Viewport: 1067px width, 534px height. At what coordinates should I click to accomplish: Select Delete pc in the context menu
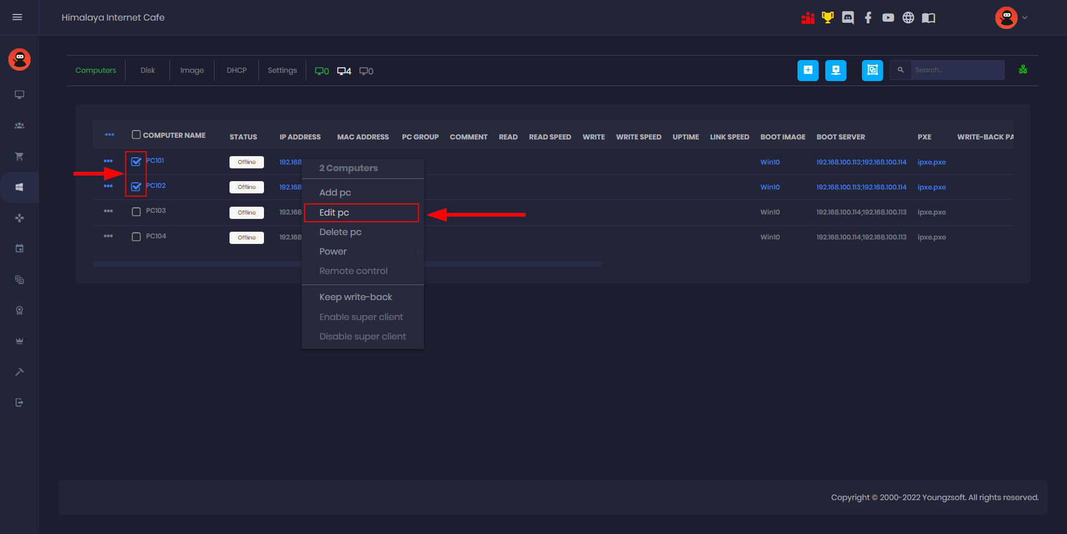340,232
